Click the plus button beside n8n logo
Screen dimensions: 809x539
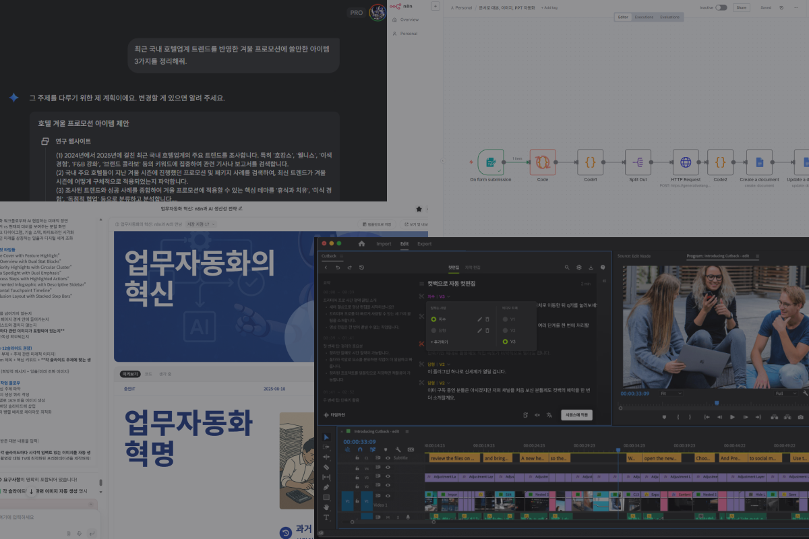click(435, 6)
